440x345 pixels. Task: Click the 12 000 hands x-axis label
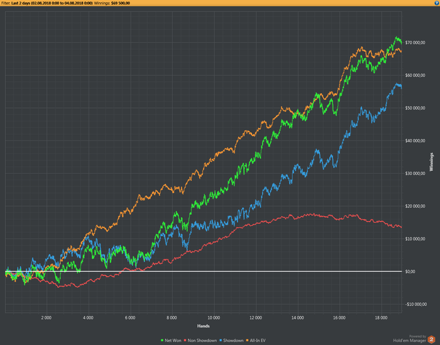(256, 318)
